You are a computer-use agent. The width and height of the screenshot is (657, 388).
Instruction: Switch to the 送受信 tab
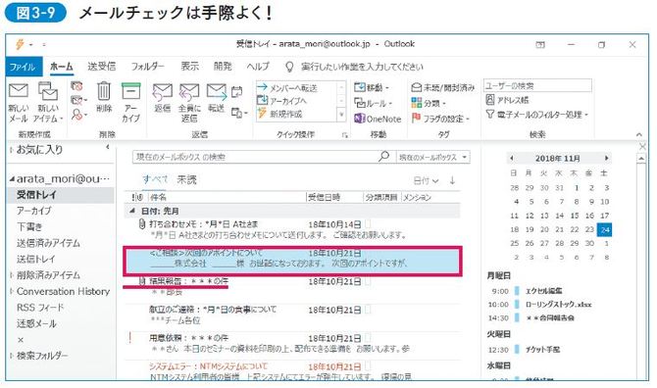click(x=101, y=66)
